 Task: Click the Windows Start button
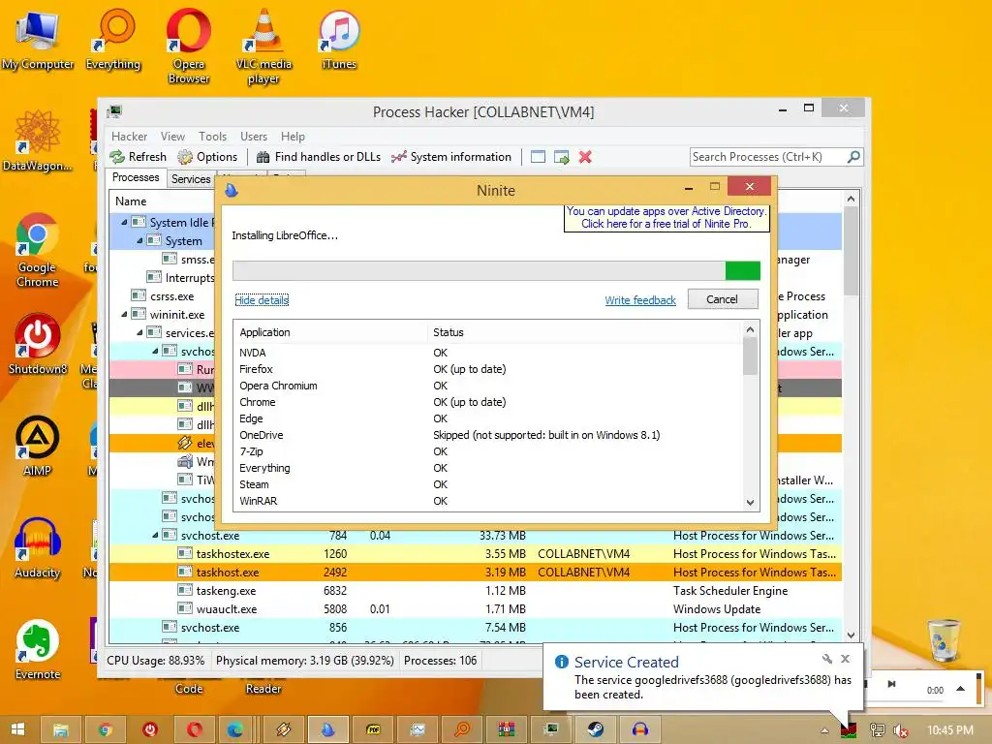[x=17, y=729]
